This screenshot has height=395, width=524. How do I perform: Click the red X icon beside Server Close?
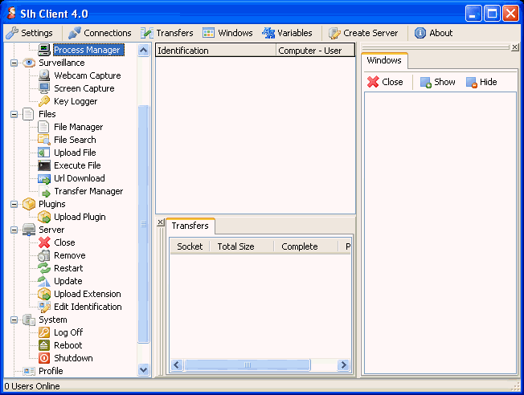pyautogui.click(x=44, y=242)
